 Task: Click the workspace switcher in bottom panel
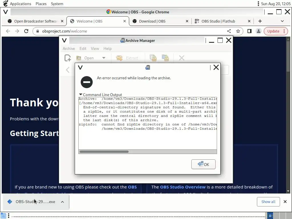[279, 216]
